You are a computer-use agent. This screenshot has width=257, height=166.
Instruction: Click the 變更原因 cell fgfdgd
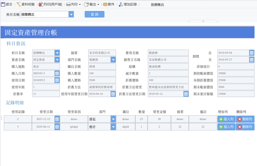pyautogui.click(x=74, y=127)
